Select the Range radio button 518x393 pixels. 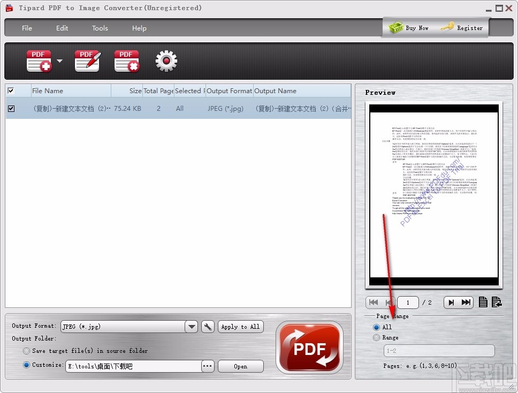tap(376, 338)
